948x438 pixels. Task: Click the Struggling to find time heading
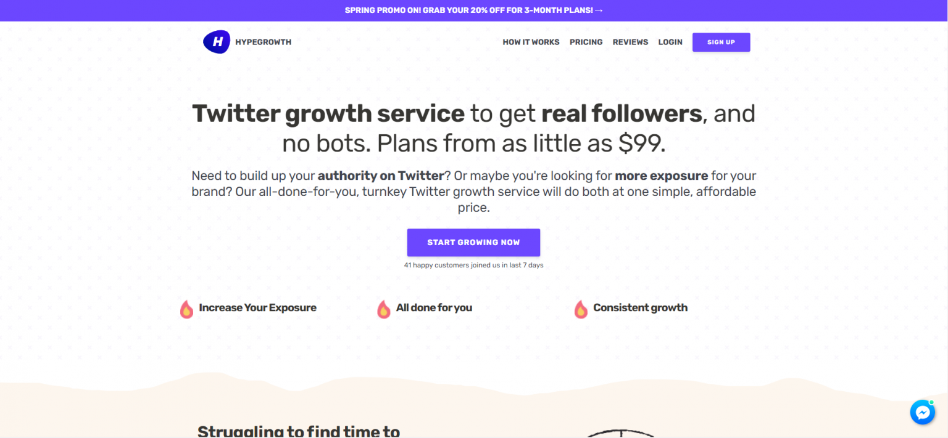tap(299, 429)
